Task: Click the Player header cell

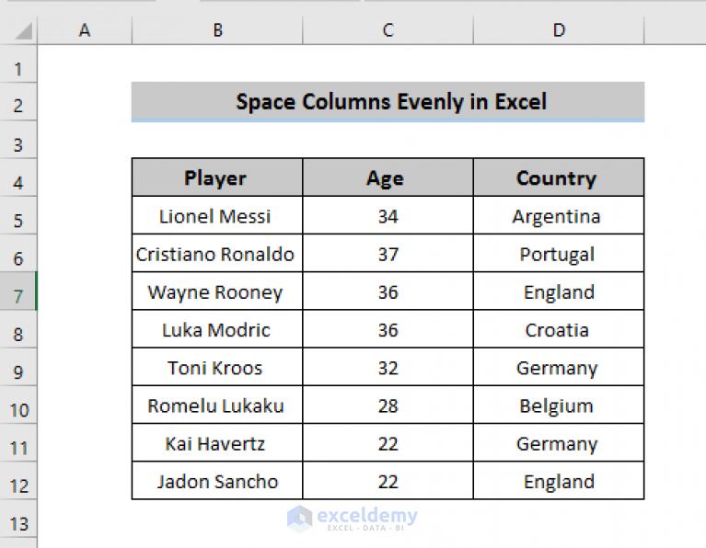Action: click(x=217, y=177)
